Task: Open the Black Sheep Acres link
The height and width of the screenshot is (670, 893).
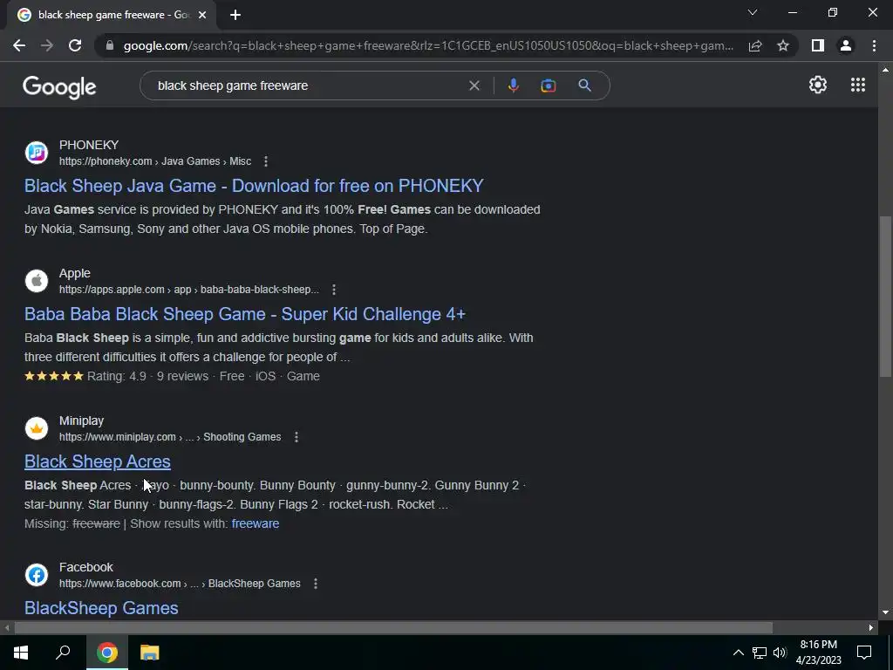Action: [98, 461]
